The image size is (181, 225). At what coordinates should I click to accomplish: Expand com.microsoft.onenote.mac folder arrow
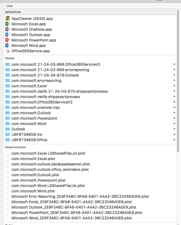(174, 108)
